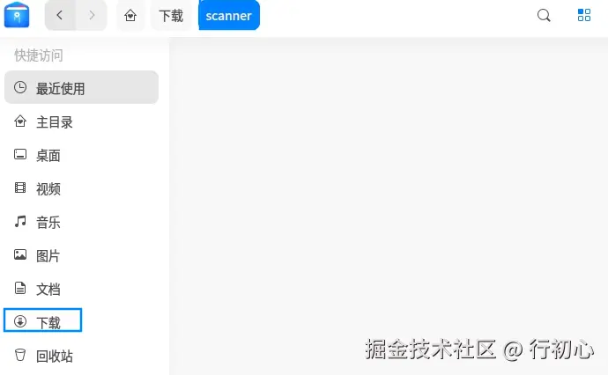Click the home icon in path bar
The height and width of the screenshot is (375, 608).
coord(130,16)
